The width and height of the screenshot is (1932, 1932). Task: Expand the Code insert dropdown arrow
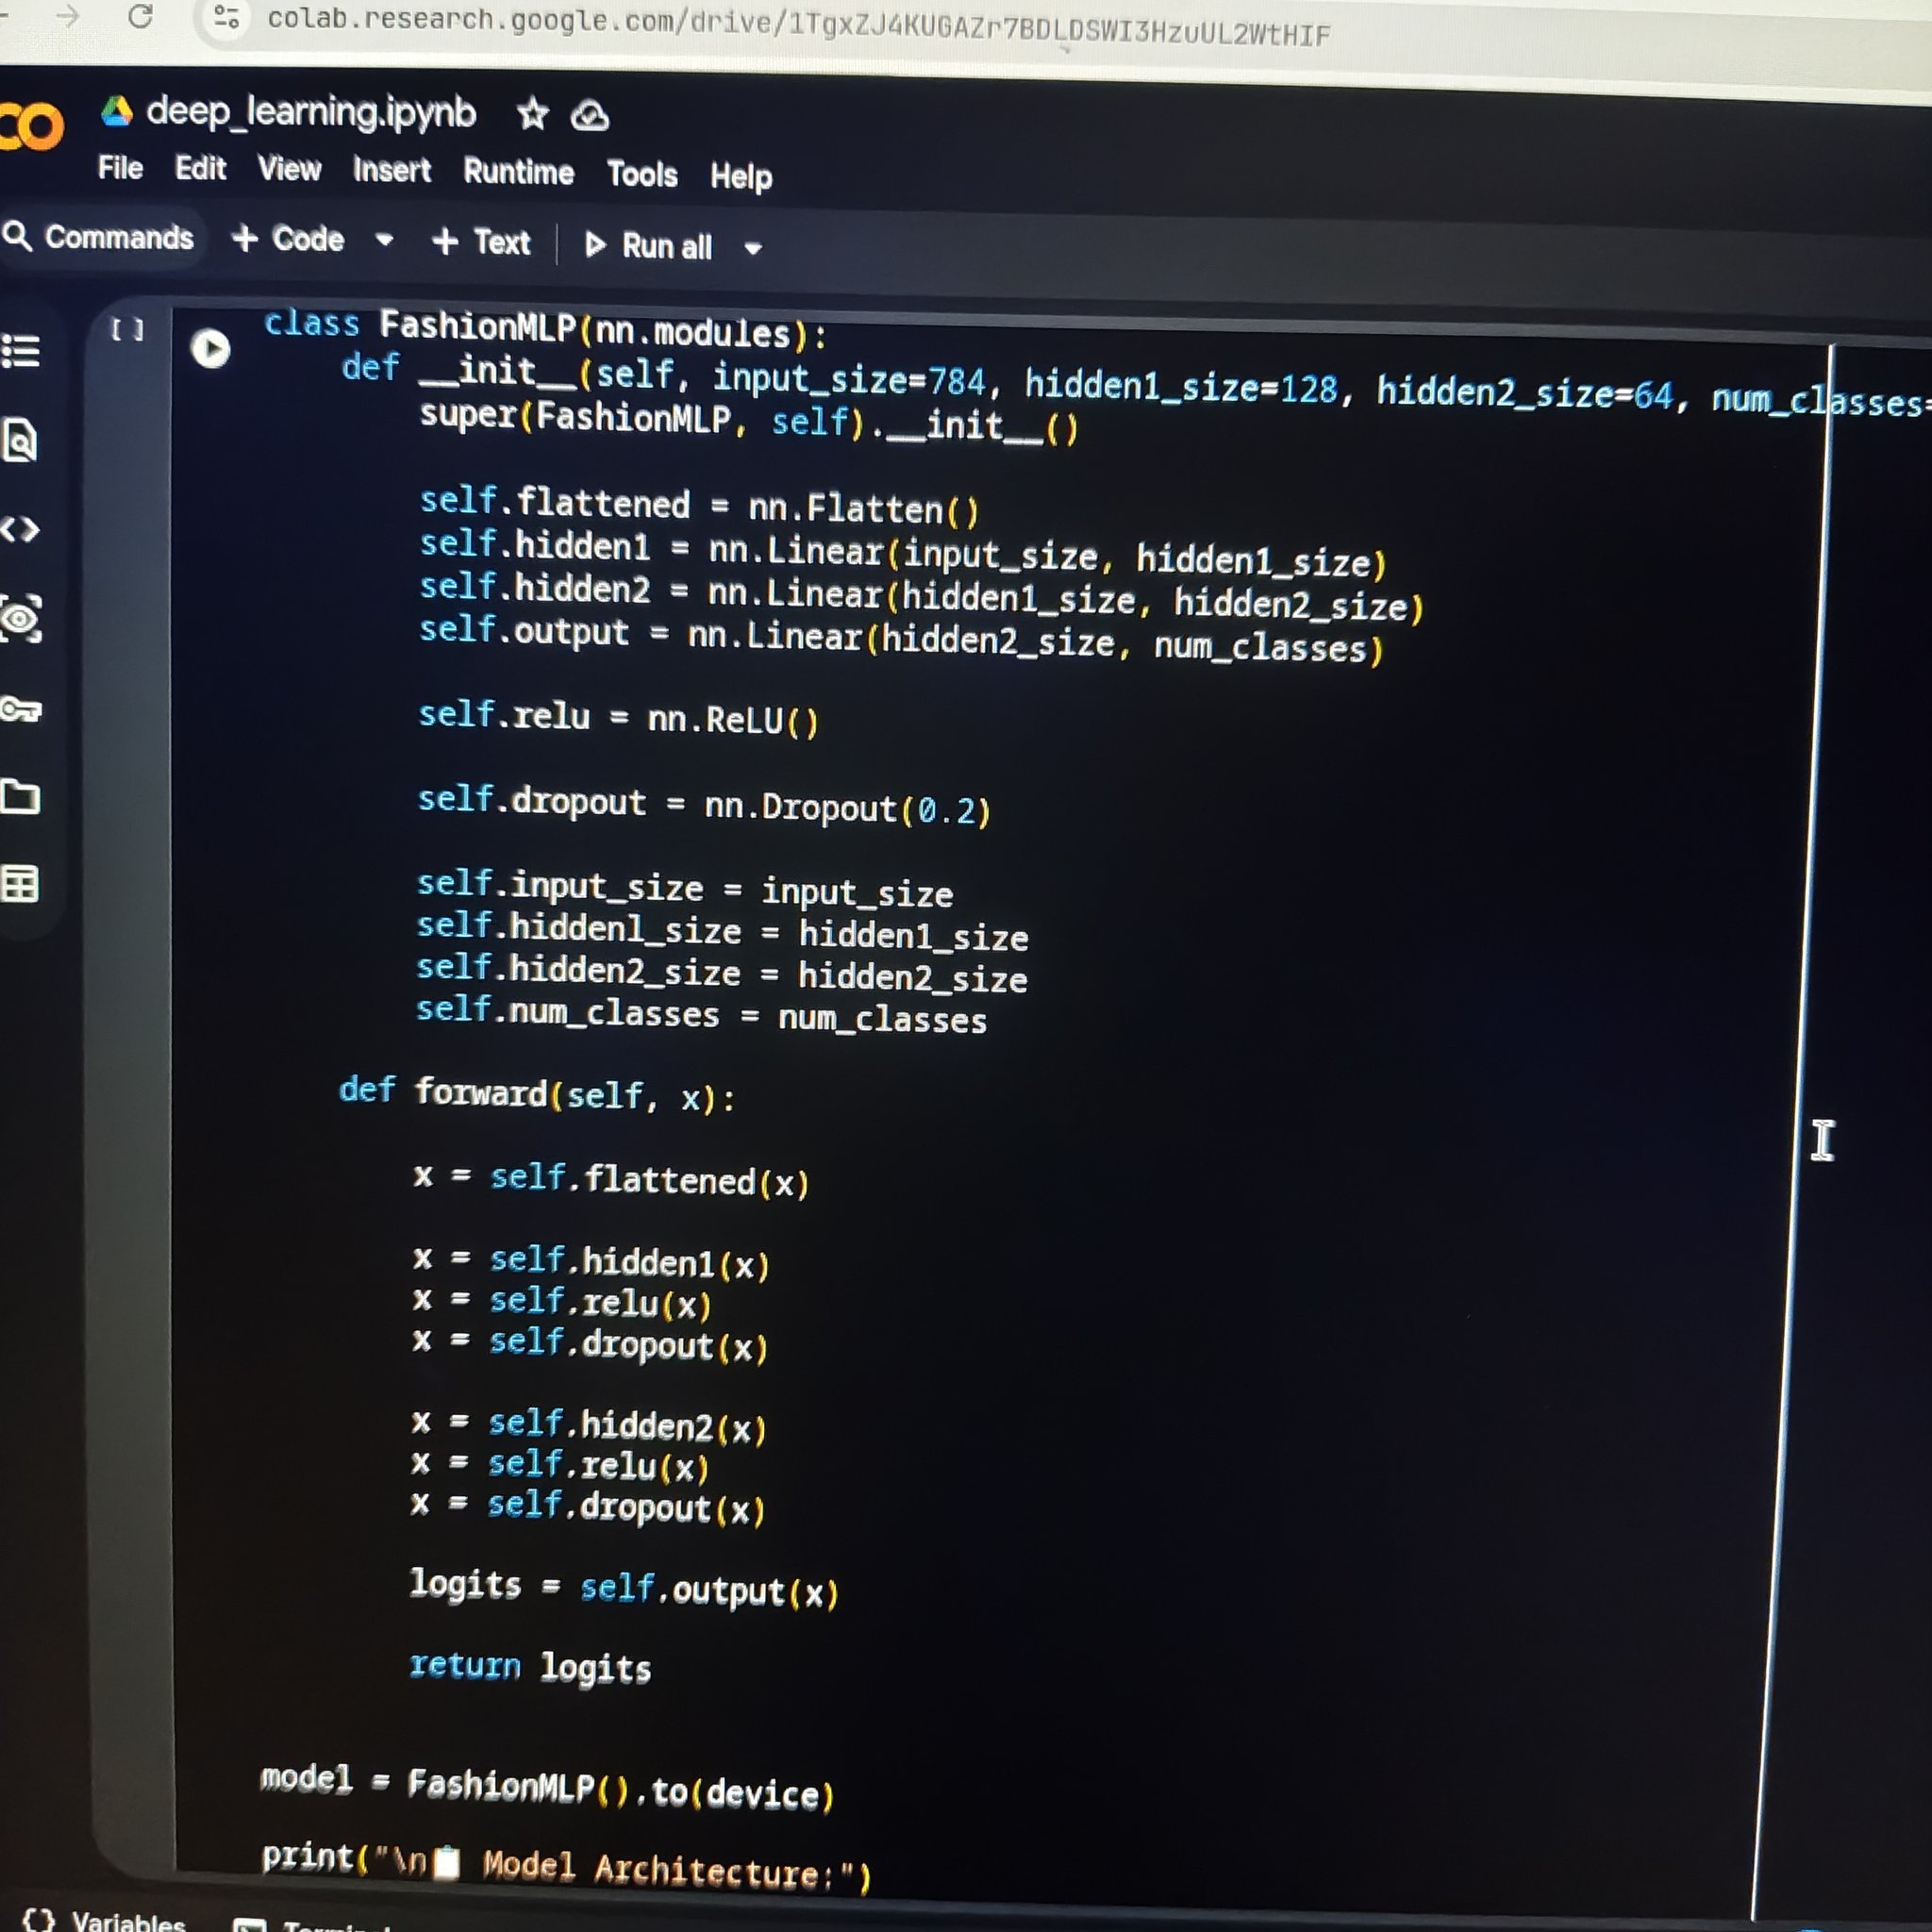tap(384, 240)
